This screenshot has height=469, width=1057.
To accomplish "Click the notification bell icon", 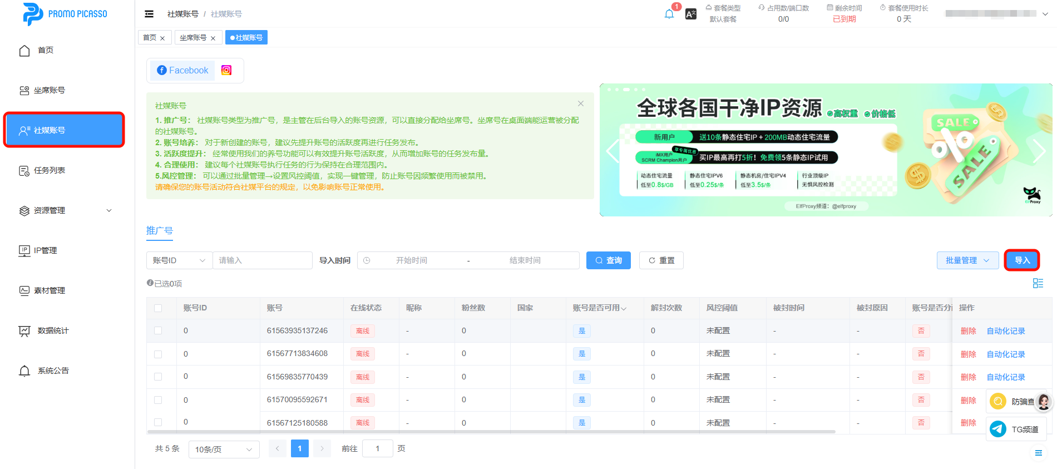I will pos(669,14).
